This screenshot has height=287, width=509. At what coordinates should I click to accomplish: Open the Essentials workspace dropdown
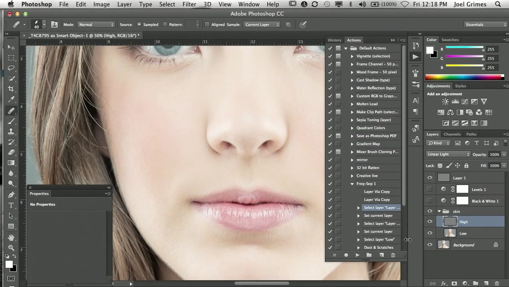coord(485,25)
